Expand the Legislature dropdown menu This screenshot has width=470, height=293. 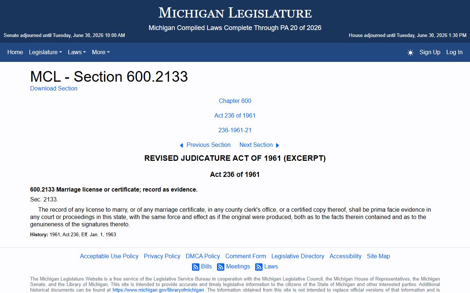click(46, 52)
